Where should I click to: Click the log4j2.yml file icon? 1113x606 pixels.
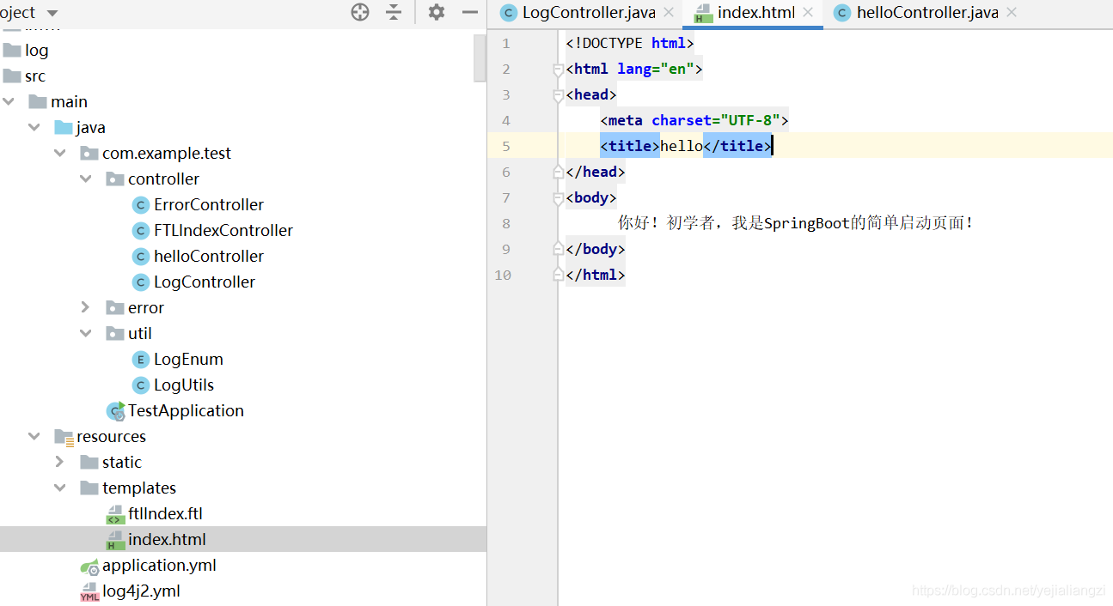tap(89, 591)
